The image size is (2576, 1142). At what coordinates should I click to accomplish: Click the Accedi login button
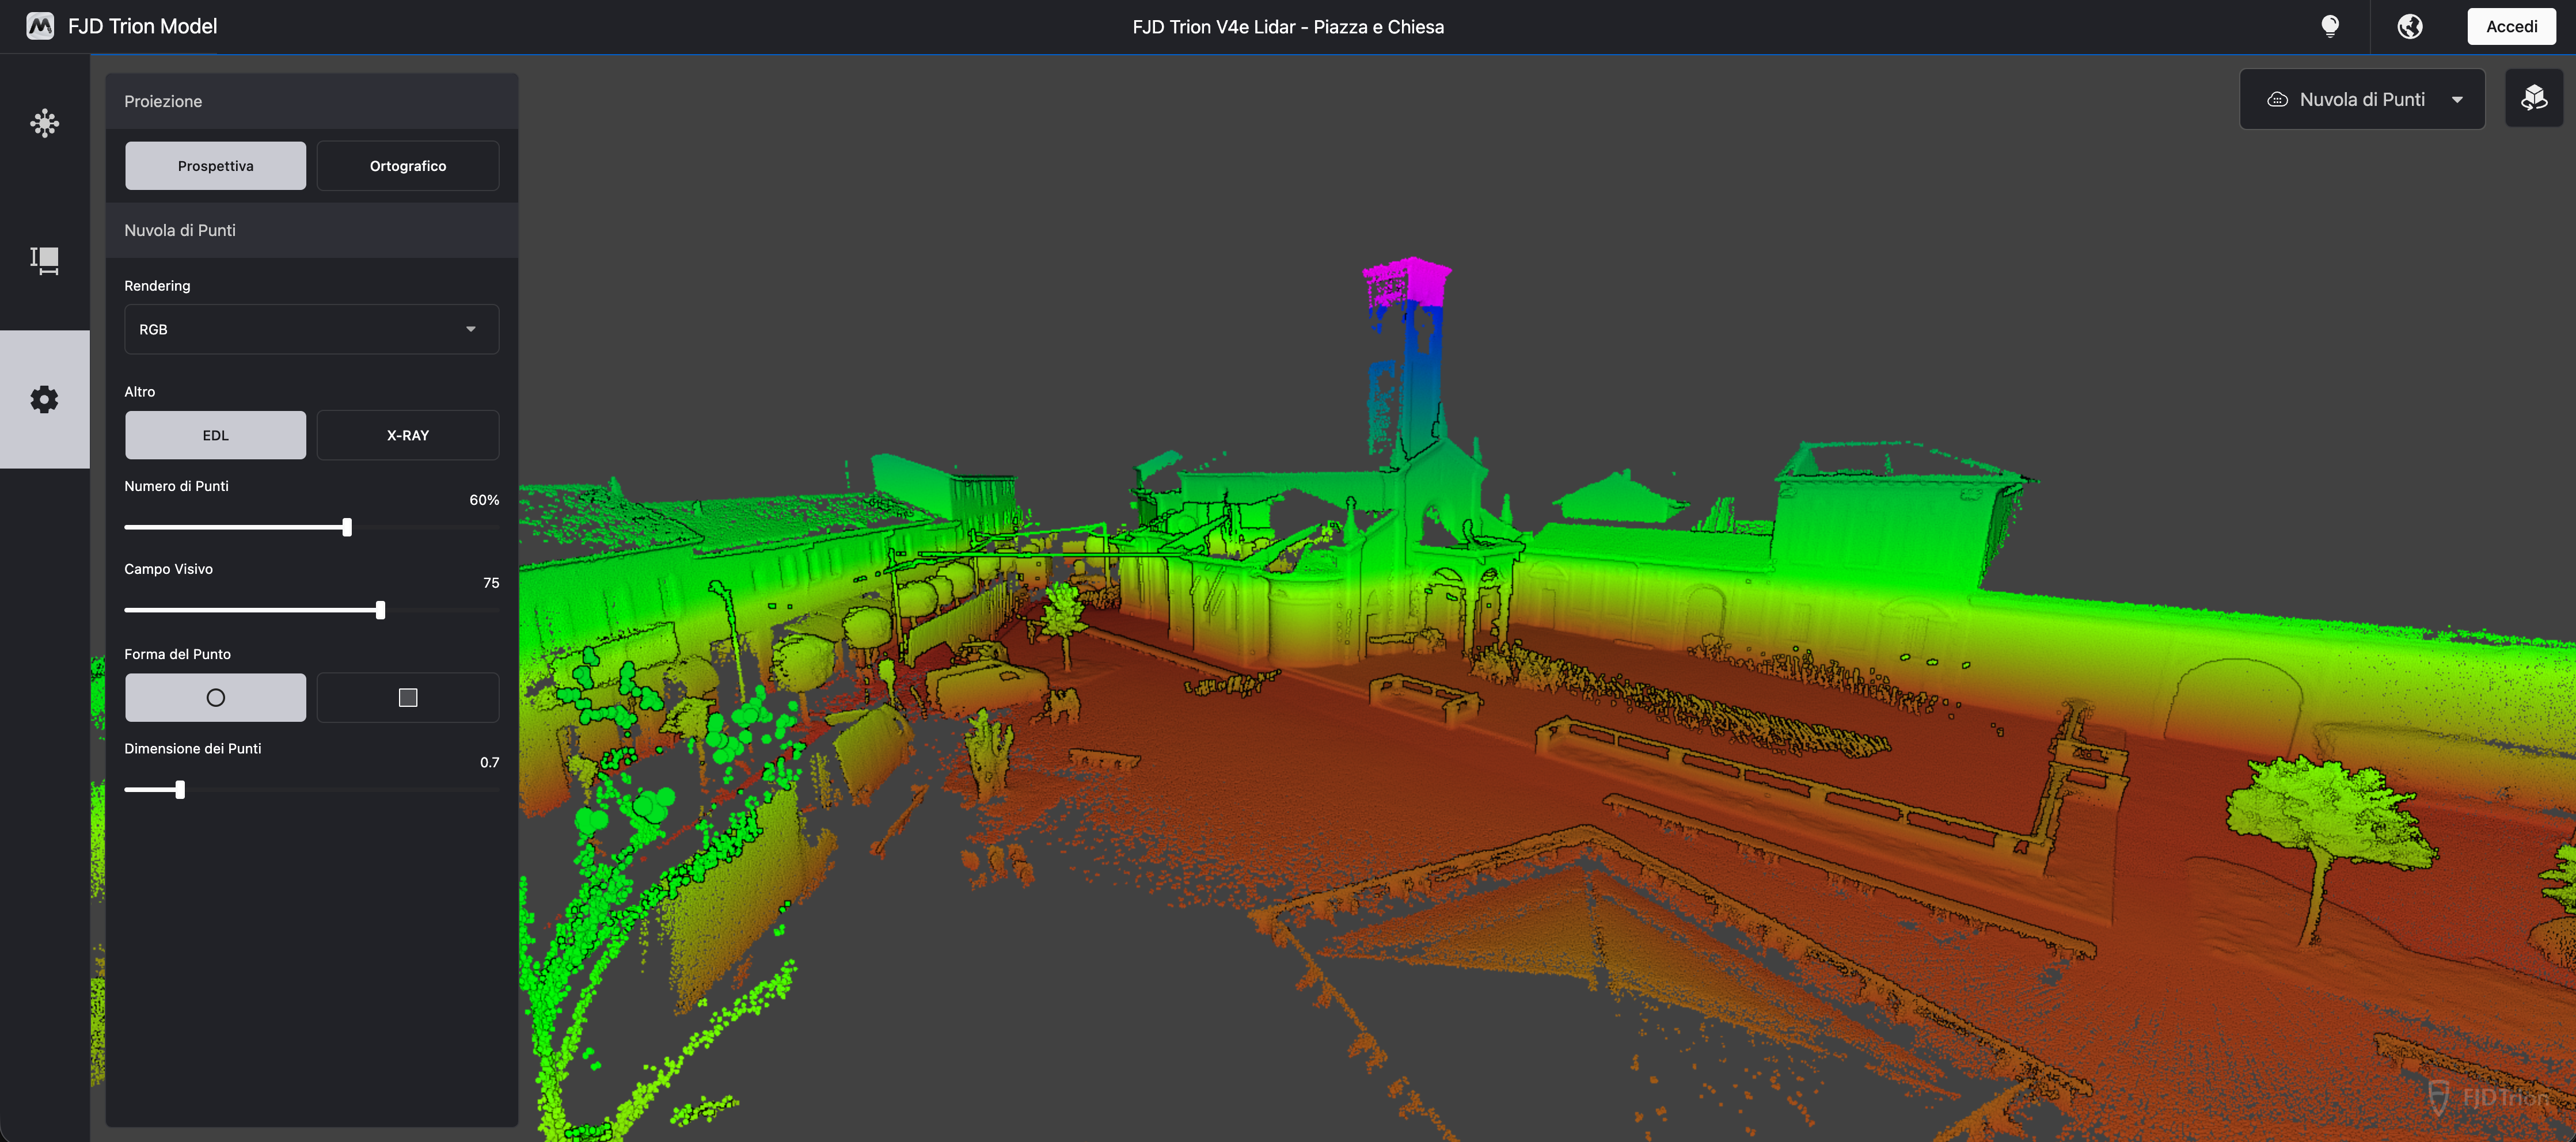(x=2511, y=26)
